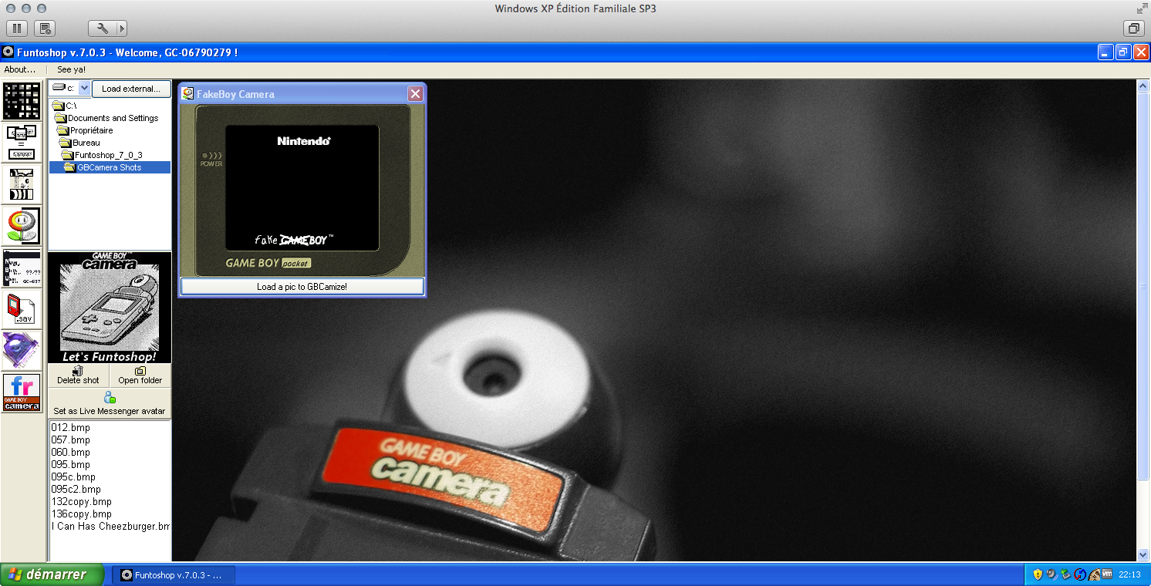Click the main vertical scrollbar thumb

[1143, 286]
